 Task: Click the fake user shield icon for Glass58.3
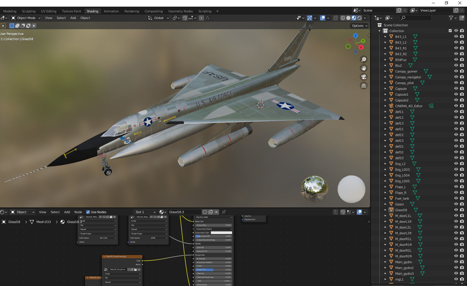pyautogui.click(x=205, y=212)
